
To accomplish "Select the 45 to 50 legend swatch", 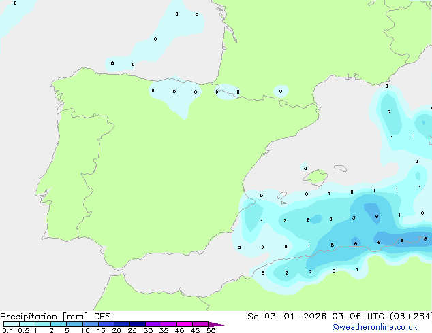I will click(x=200, y=324).
